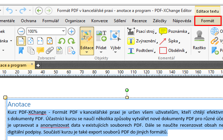Click the misspelled PDF-XChange word in paragraph
The width and height of the screenshot is (223, 140).
[32, 112]
